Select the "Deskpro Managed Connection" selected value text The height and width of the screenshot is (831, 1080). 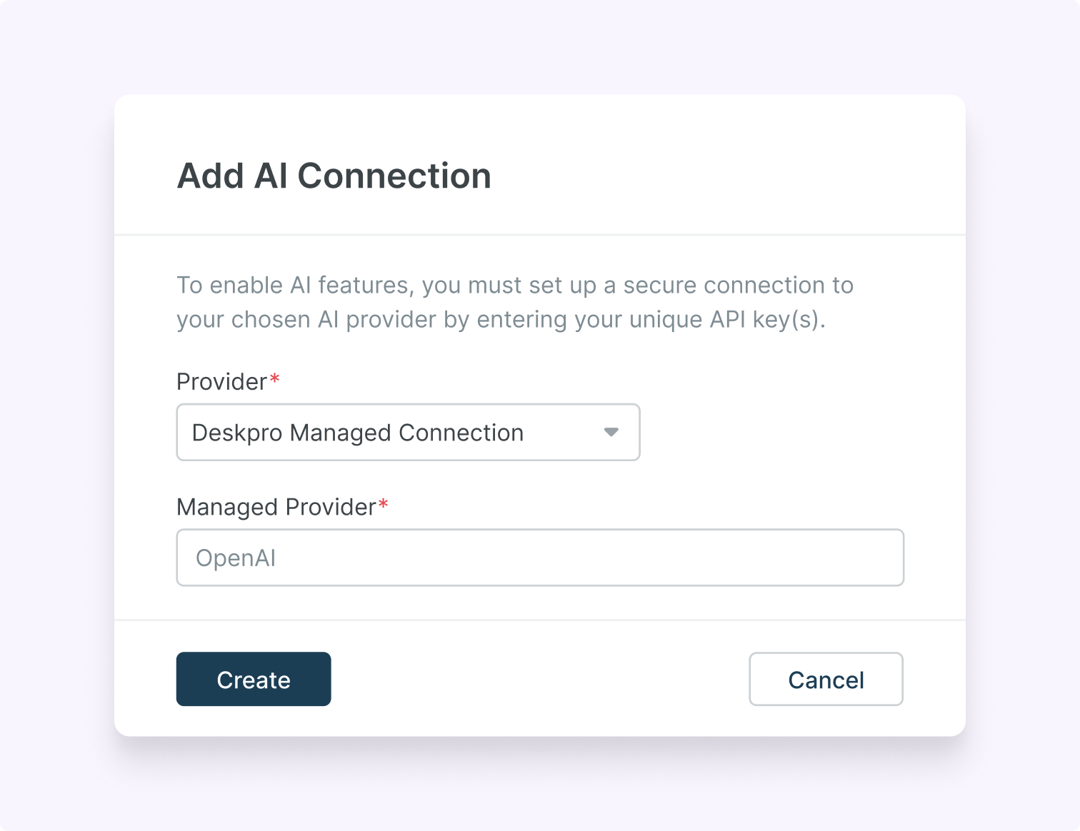coord(357,433)
